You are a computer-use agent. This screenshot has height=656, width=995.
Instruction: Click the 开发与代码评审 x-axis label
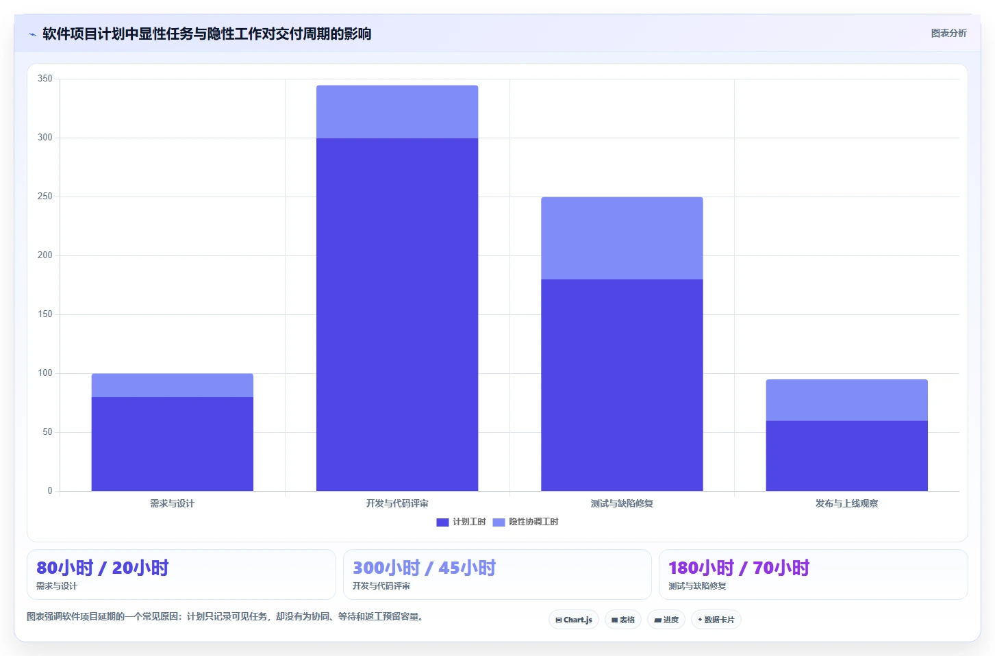pyautogui.click(x=397, y=503)
